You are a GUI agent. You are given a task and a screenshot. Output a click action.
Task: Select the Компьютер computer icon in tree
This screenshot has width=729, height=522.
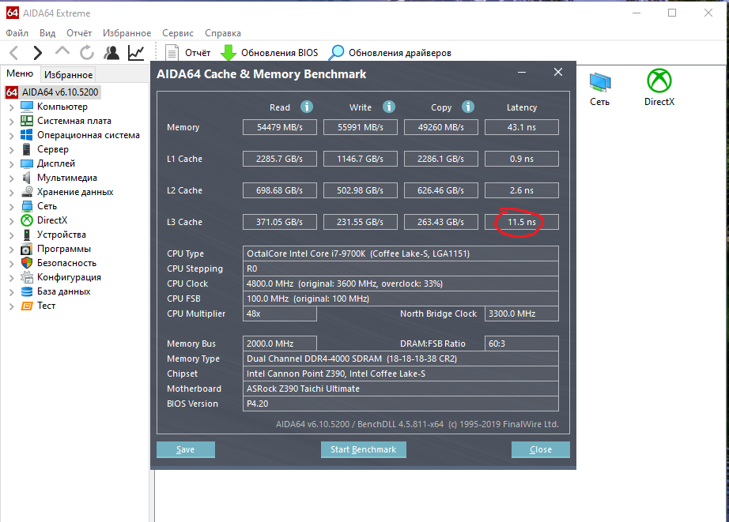[27, 107]
